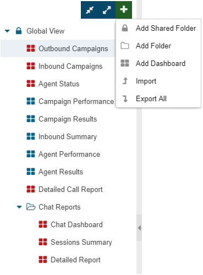Click the expand all arrows icon
The height and width of the screenshot is (275, 203).
107,10
